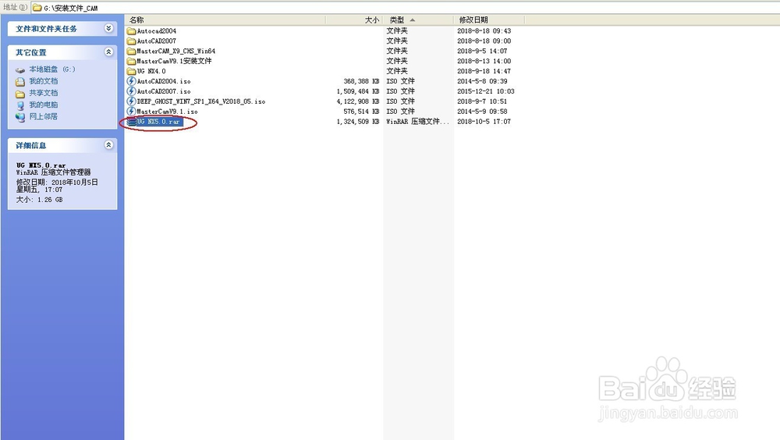780x440 pixels.
Task: Select the MasterCamV9.1安装文件 folder name
Action: [x=175, y=61]
